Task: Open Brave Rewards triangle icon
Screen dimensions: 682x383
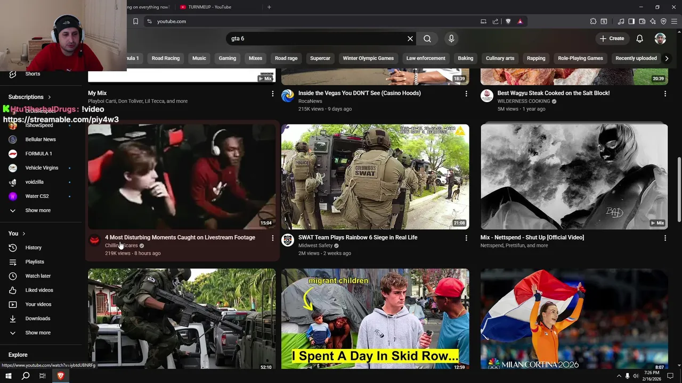Action: pos(520,21)
